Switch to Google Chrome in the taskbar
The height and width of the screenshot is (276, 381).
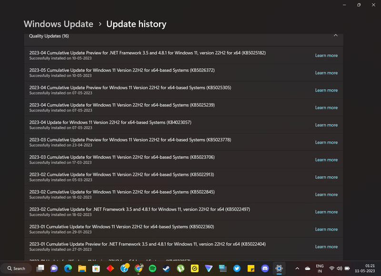(x=139, y=268)
